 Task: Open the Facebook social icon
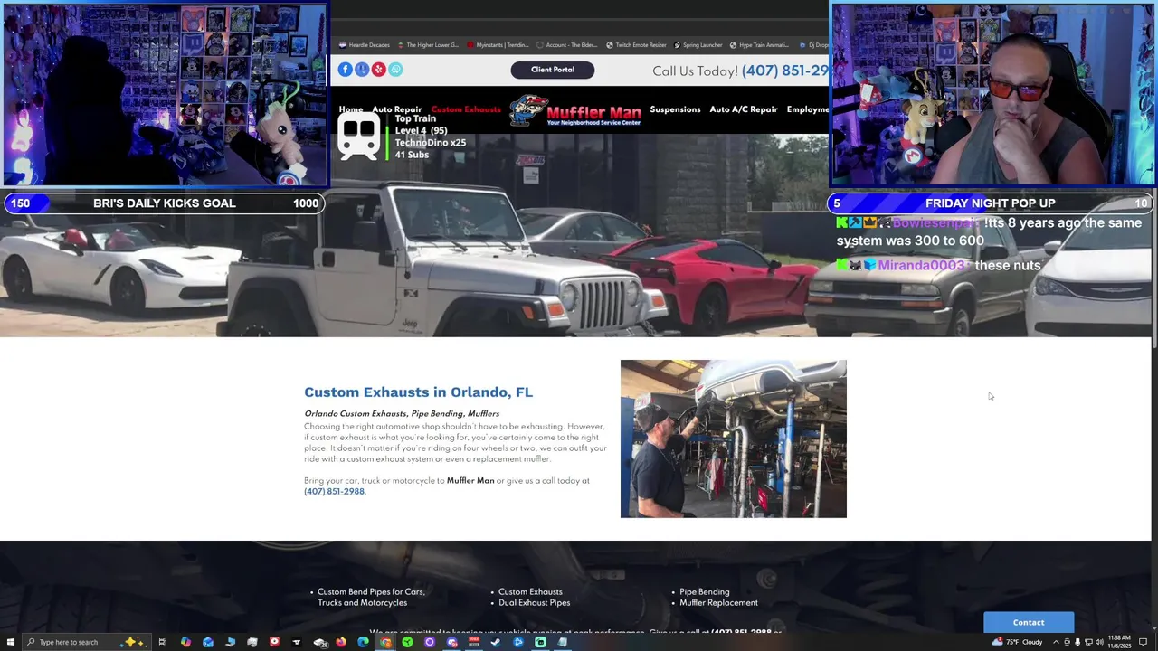[x=346, y=70]
